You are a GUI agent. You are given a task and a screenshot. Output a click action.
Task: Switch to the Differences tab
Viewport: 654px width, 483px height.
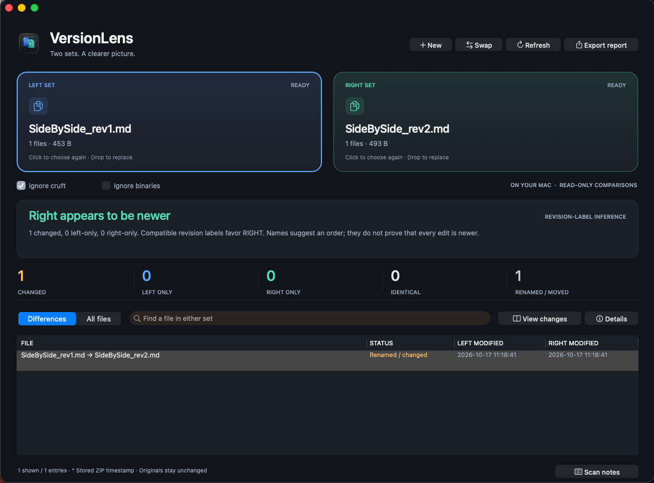click(47, 319)
